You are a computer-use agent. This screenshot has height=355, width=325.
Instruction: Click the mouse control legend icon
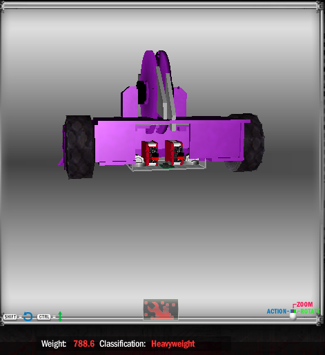click(293, 314)
